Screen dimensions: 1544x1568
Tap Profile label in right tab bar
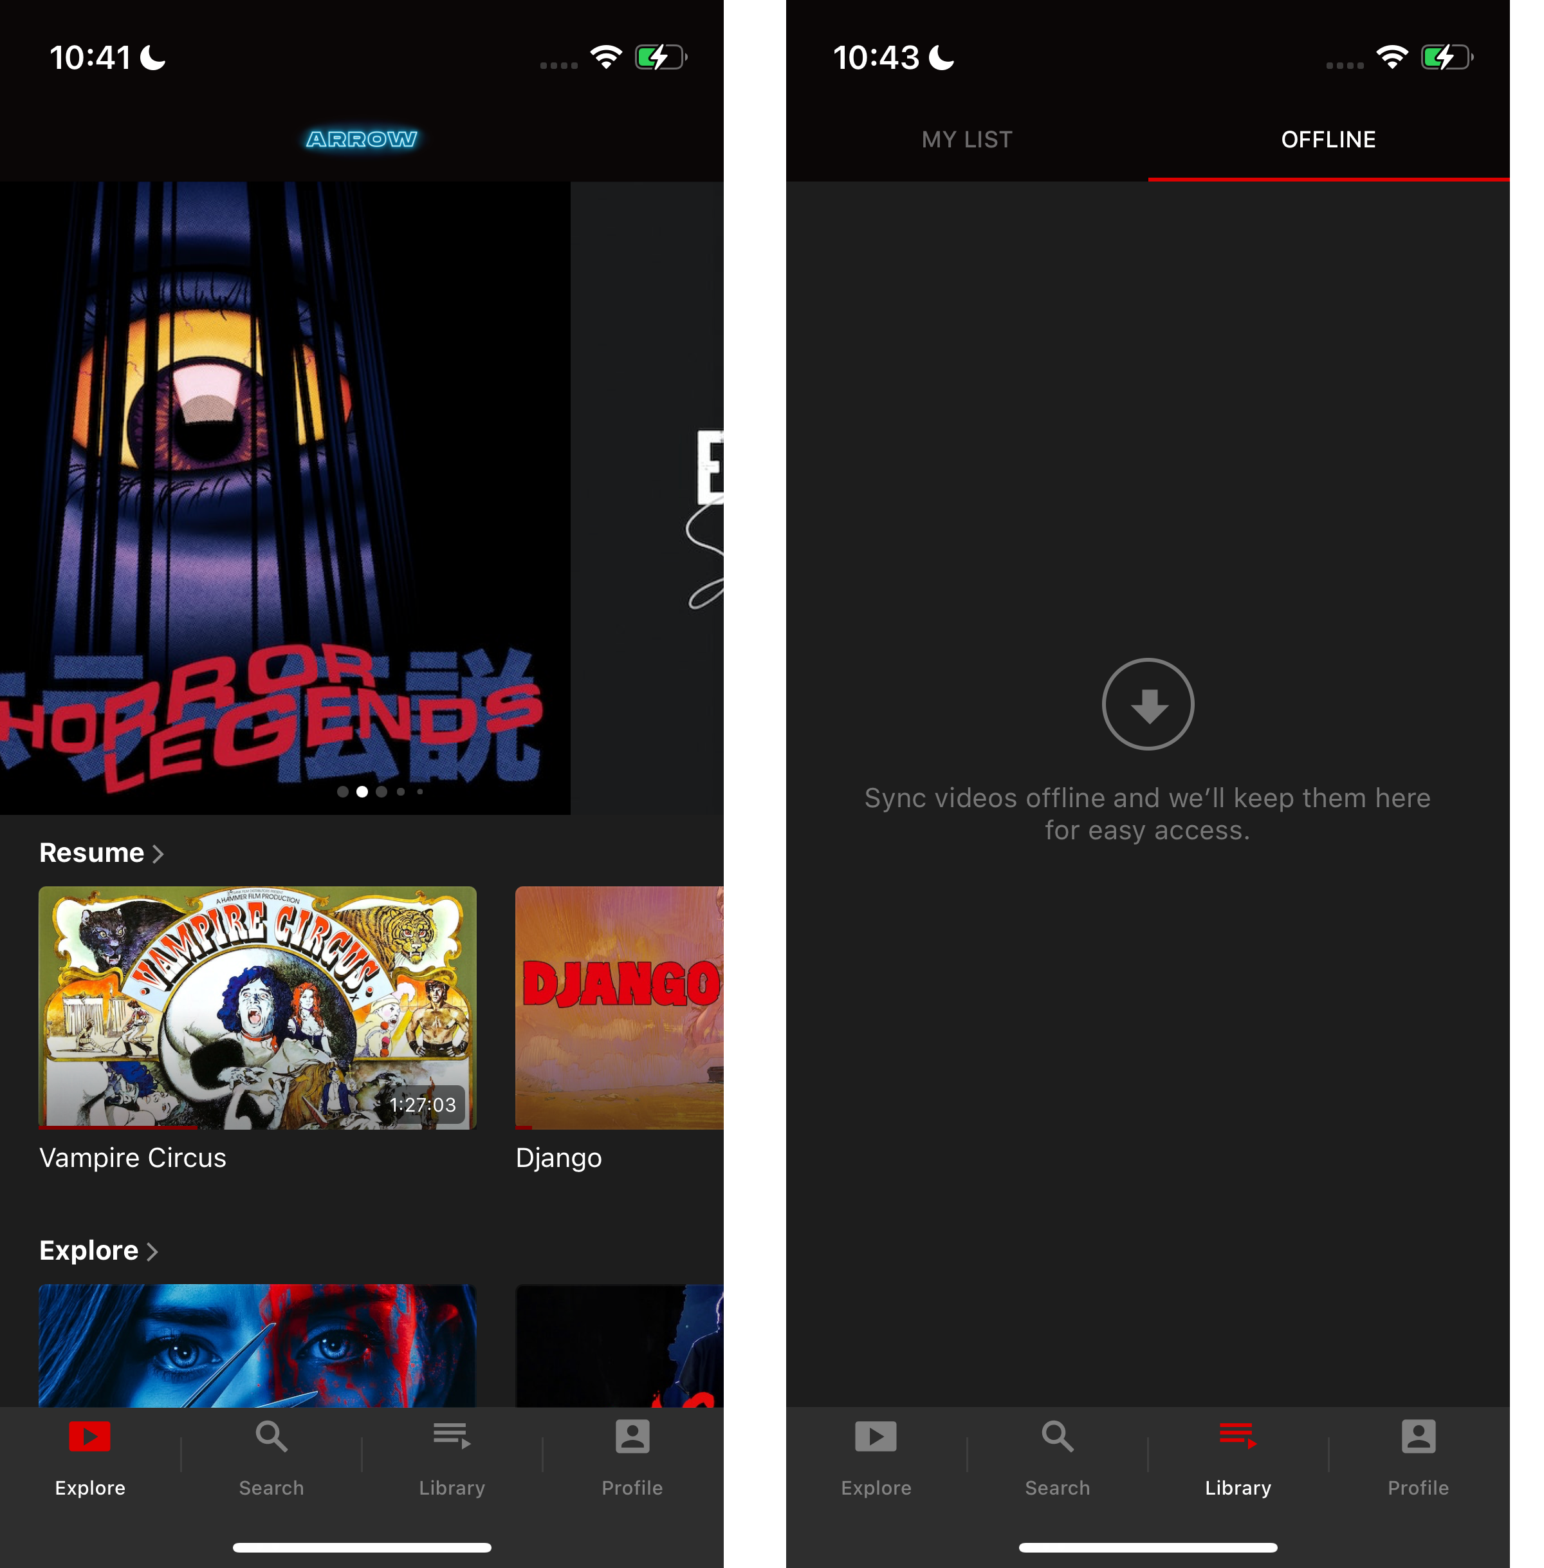pos(1419,1488)
